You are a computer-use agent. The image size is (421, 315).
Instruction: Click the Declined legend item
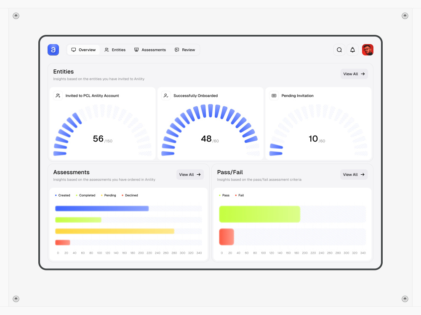tap(130, 195)
